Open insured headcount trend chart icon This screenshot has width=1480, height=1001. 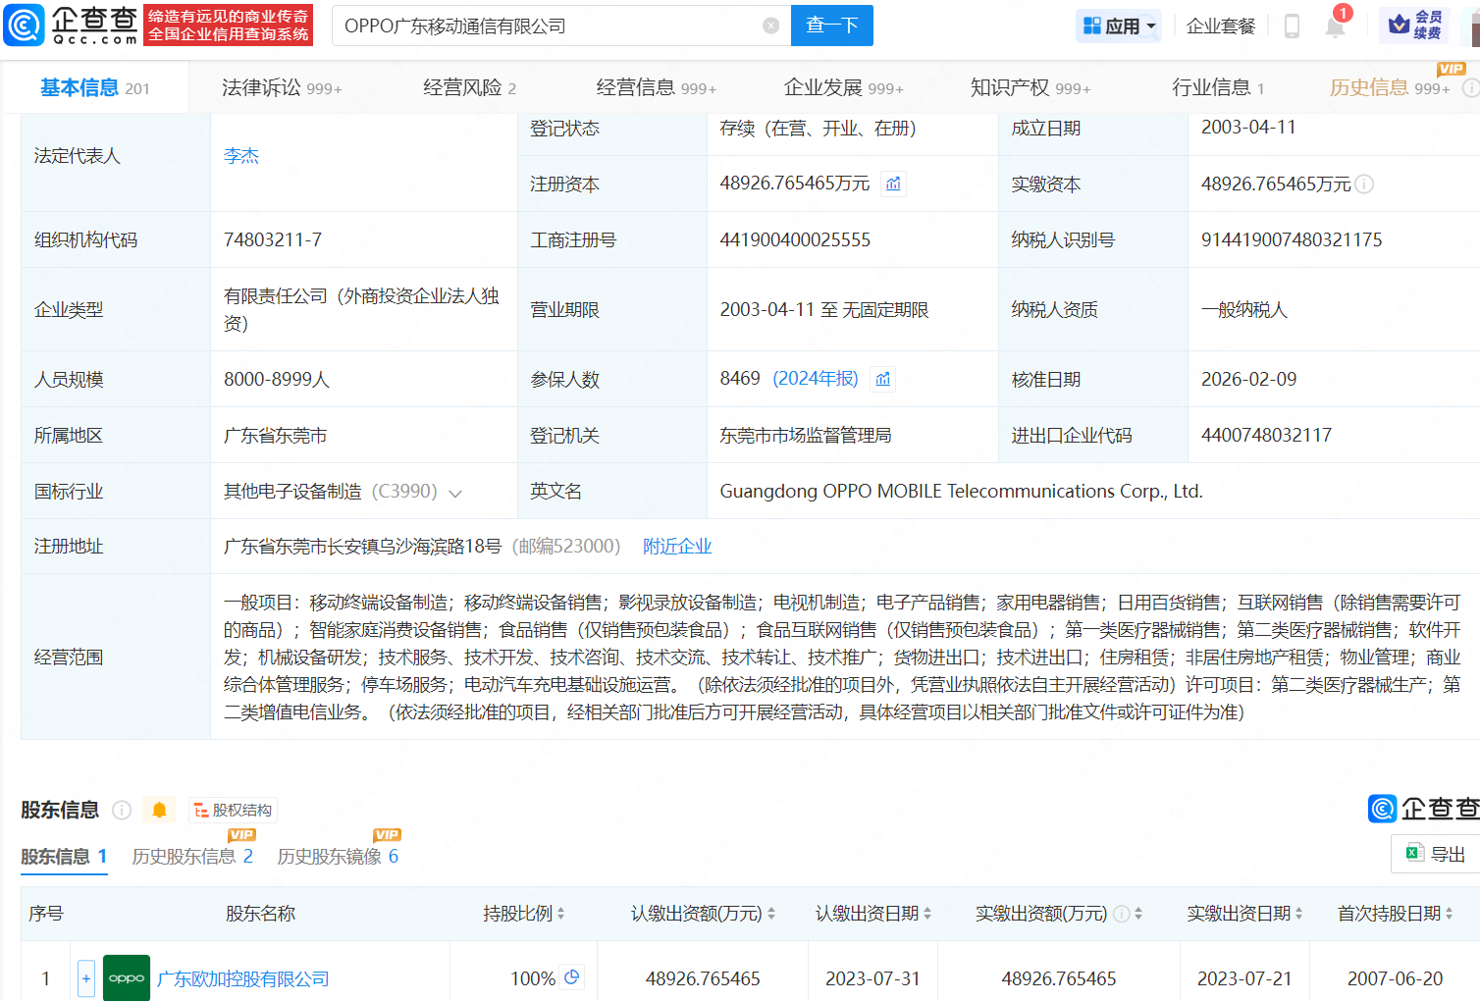tap(883, 379)
